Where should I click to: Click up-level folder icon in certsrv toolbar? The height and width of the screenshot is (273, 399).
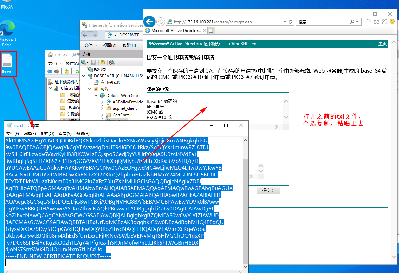point(67,72)
